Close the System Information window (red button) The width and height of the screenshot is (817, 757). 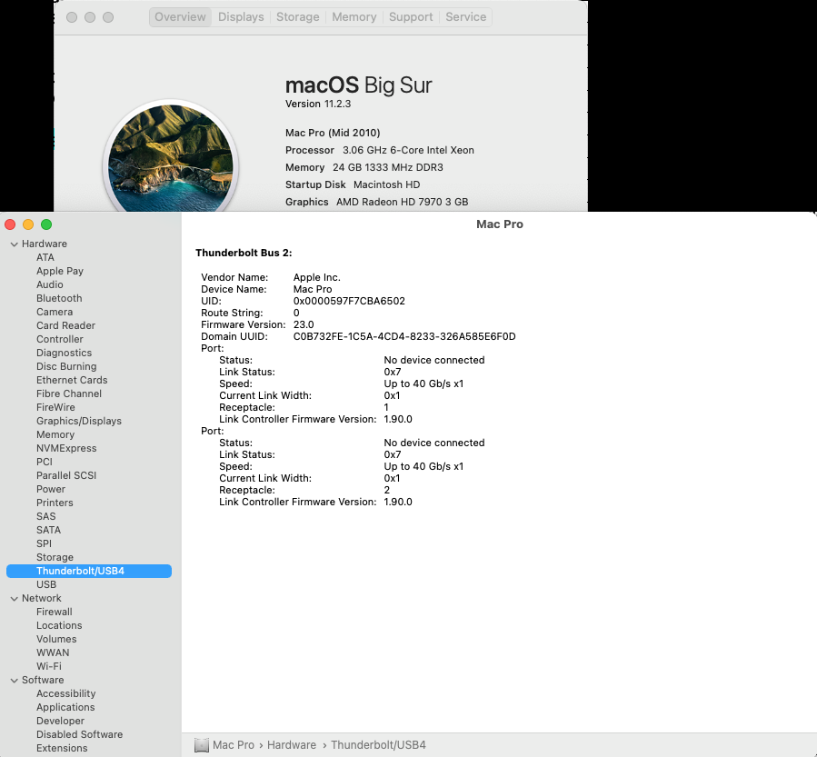10,224
